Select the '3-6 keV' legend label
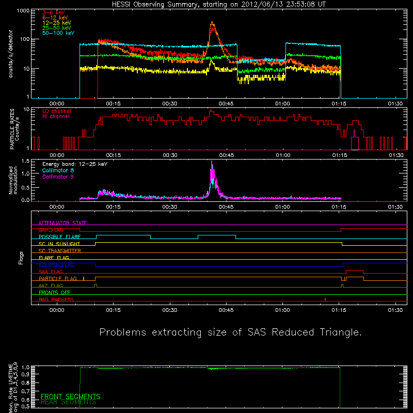 (54, 12)
